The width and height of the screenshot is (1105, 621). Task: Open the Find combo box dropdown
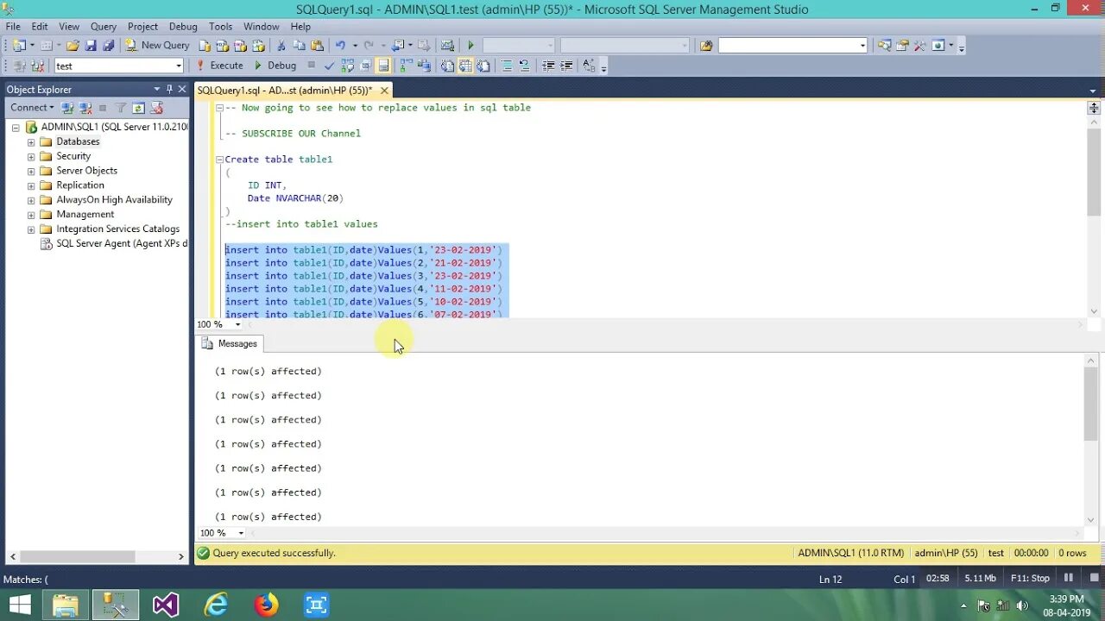(x=863, y=45)
